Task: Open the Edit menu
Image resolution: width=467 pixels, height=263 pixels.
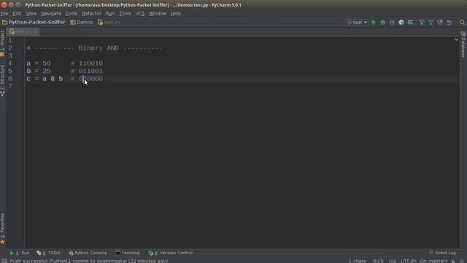Action: 17,13
